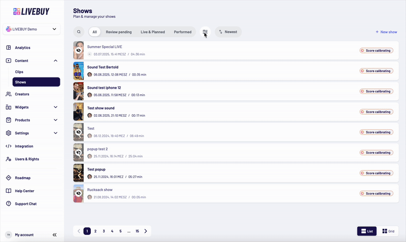406x242 pixels.
Task: Open the popup test 2 title
Action: [x=97, y=149]
